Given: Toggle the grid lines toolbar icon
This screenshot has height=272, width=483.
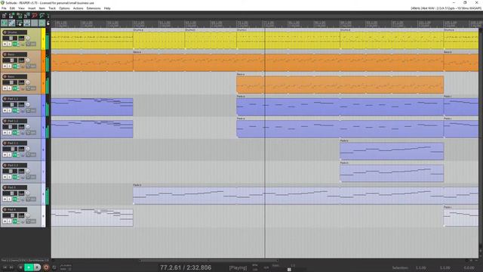Looking at the screenshot, I should tap(34, 23).
